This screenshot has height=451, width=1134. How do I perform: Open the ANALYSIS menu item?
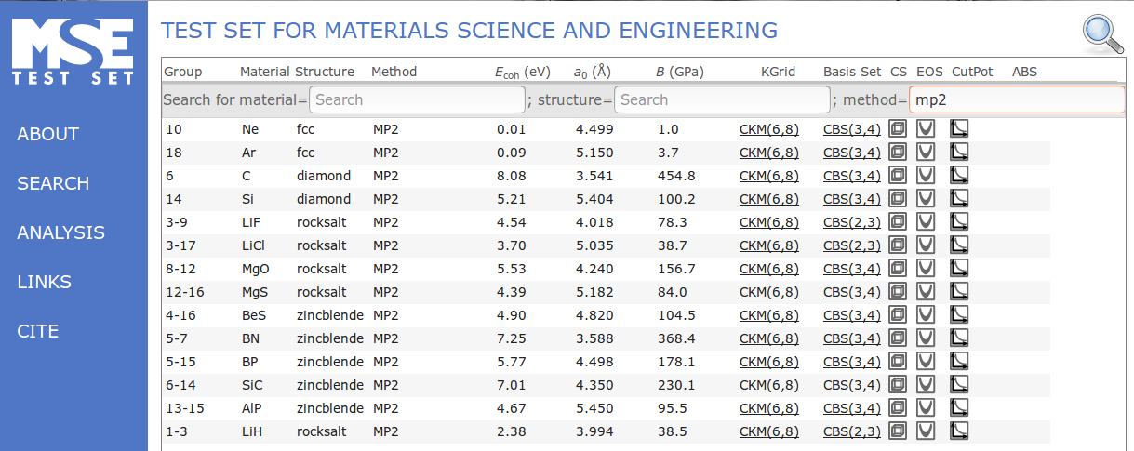[x=60, y=232]
